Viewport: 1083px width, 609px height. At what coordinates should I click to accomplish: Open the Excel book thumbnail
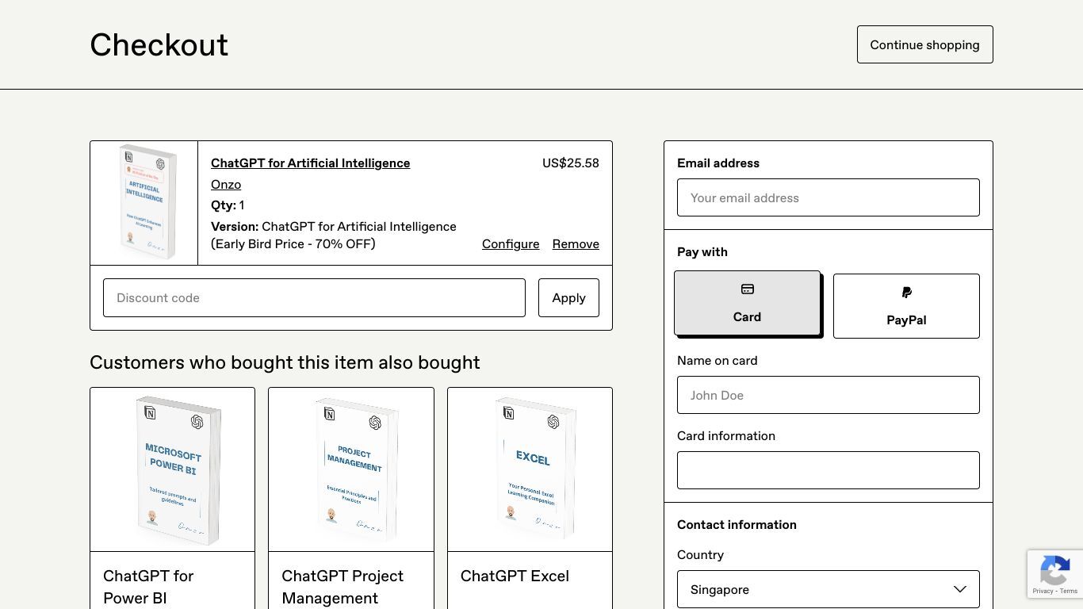tap(530, 469)
